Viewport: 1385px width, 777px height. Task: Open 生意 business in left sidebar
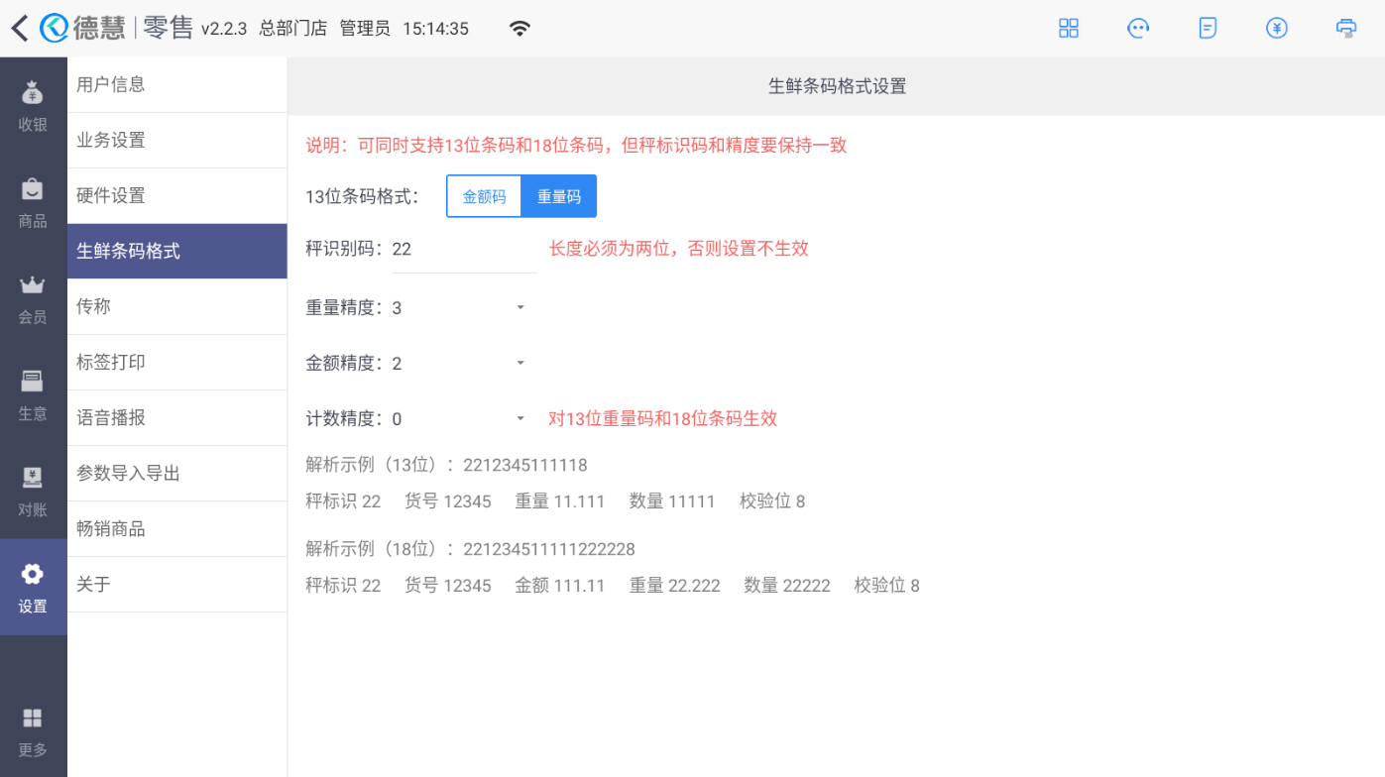click(33, 394)
